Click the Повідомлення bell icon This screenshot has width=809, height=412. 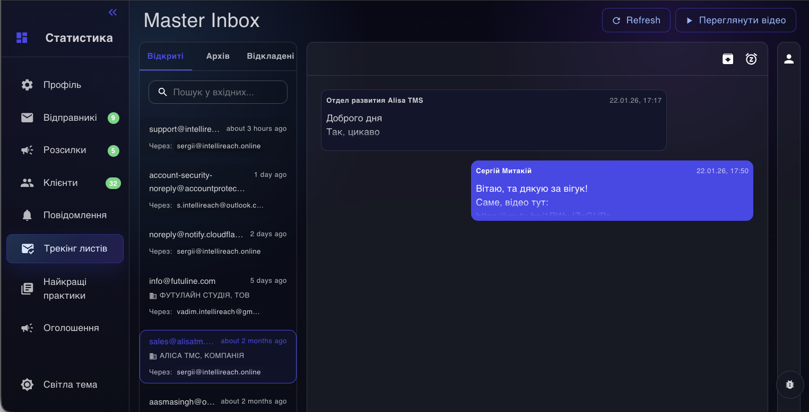tap(27, 215)
